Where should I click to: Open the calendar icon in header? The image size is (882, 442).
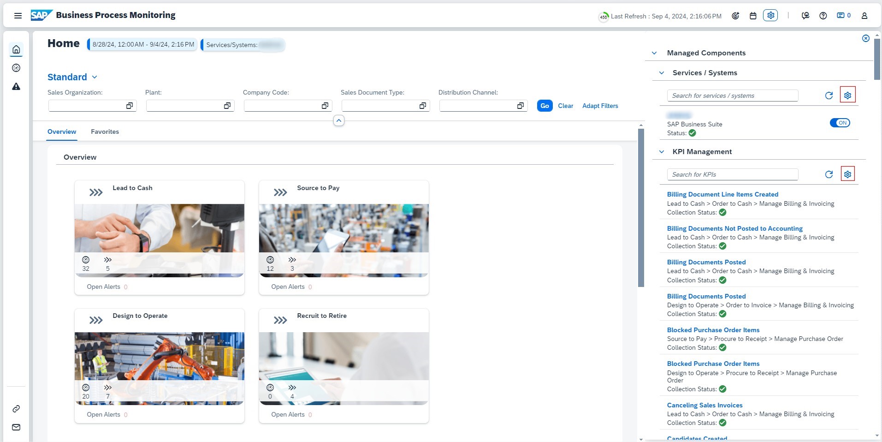[x=753, y=16]
